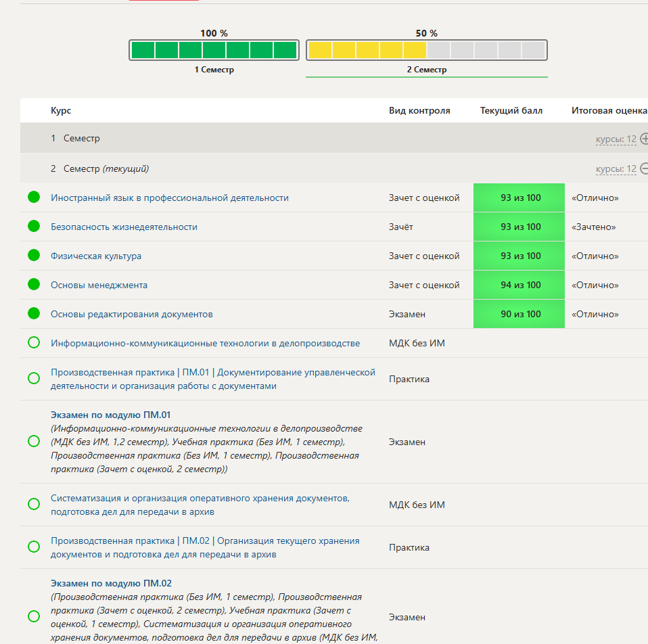The image size is (648, 644).
Task: Open the Основы менеджмента course link
Action: (99, 285)
